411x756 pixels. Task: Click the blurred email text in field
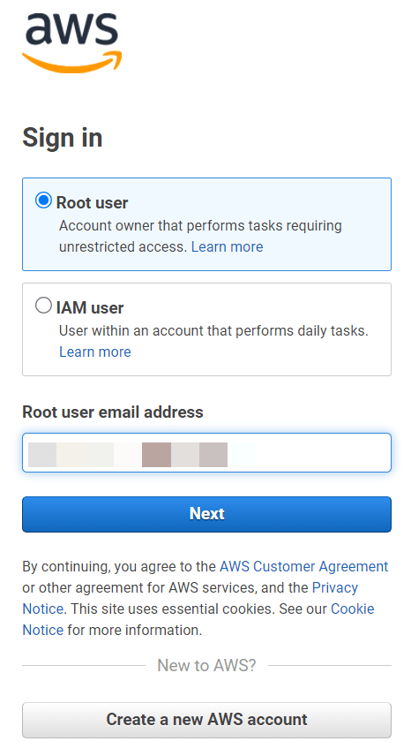coord(142,455)
